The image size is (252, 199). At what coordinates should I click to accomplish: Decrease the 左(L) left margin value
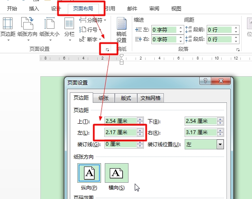pos(140,134)
